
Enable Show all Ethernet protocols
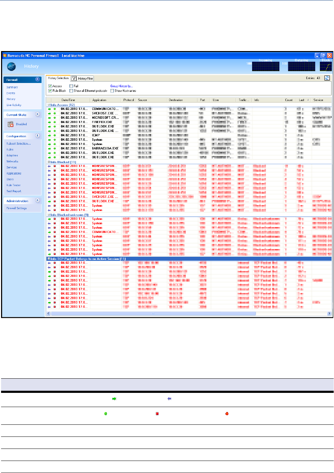tap(71, 91)
